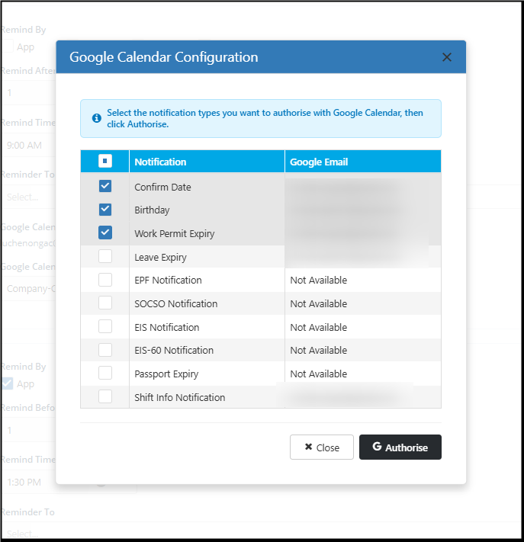Image resolution: width=524 pixels, height=542 pixels.
Task: Toggle the upper App checkbox in background page
Action: [8, 47]
